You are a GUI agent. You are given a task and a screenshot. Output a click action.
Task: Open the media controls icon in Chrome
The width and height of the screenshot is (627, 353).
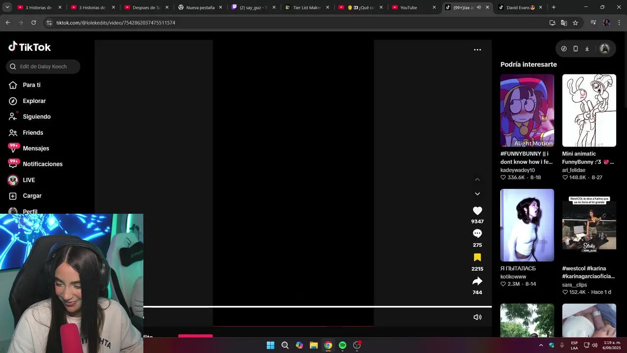[593, 23]
